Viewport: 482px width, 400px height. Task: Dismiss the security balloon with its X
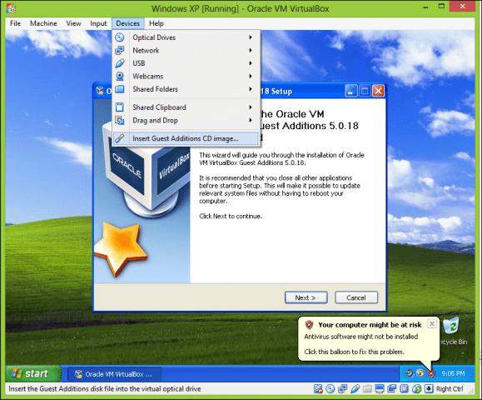tap(432, 323)
